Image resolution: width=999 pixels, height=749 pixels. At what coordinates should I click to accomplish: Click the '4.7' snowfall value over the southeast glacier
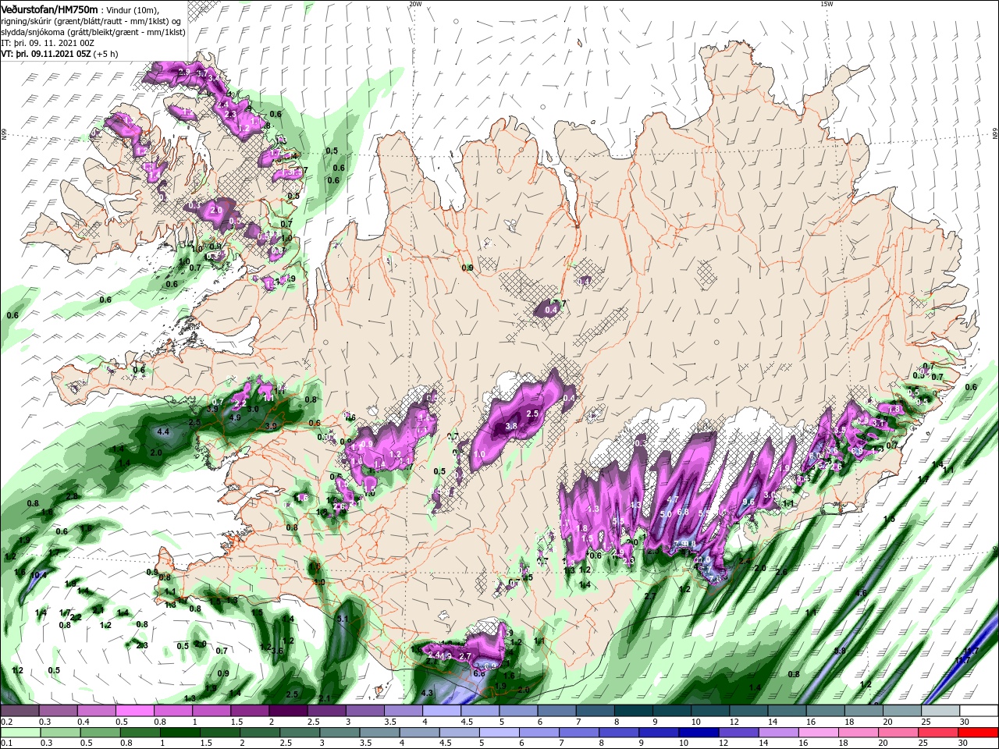pos(673,499)
